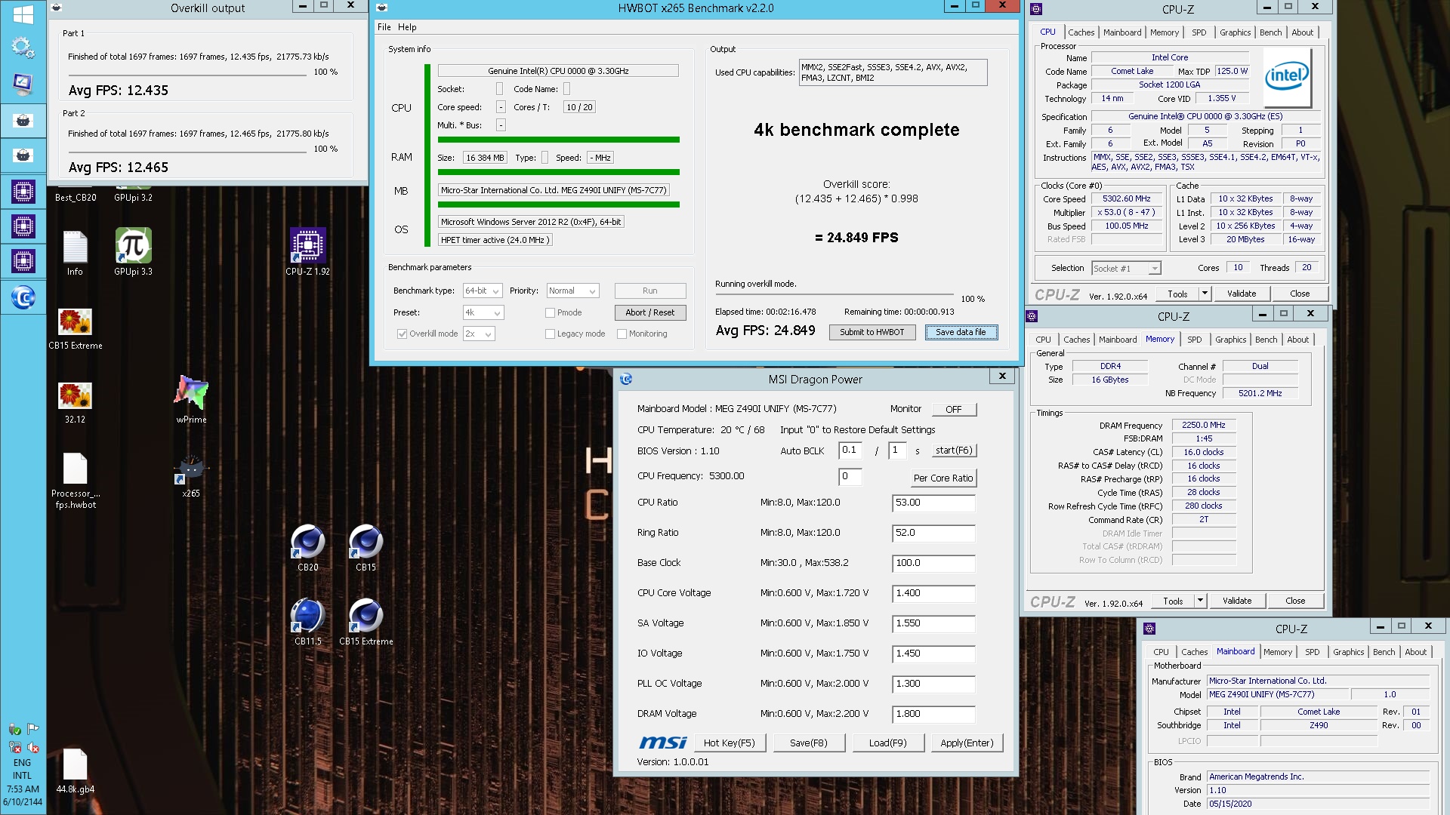Screen dimensions: 1450x815
Task: Click Validate in CPU-Z Memory window
Action: [x=1236, y=601]
